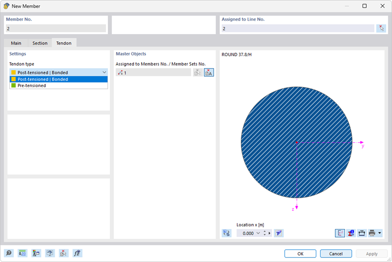This screenshot has height=262, width=392.
Task: Open the formula fx editor icon
Action: point(77,253)
